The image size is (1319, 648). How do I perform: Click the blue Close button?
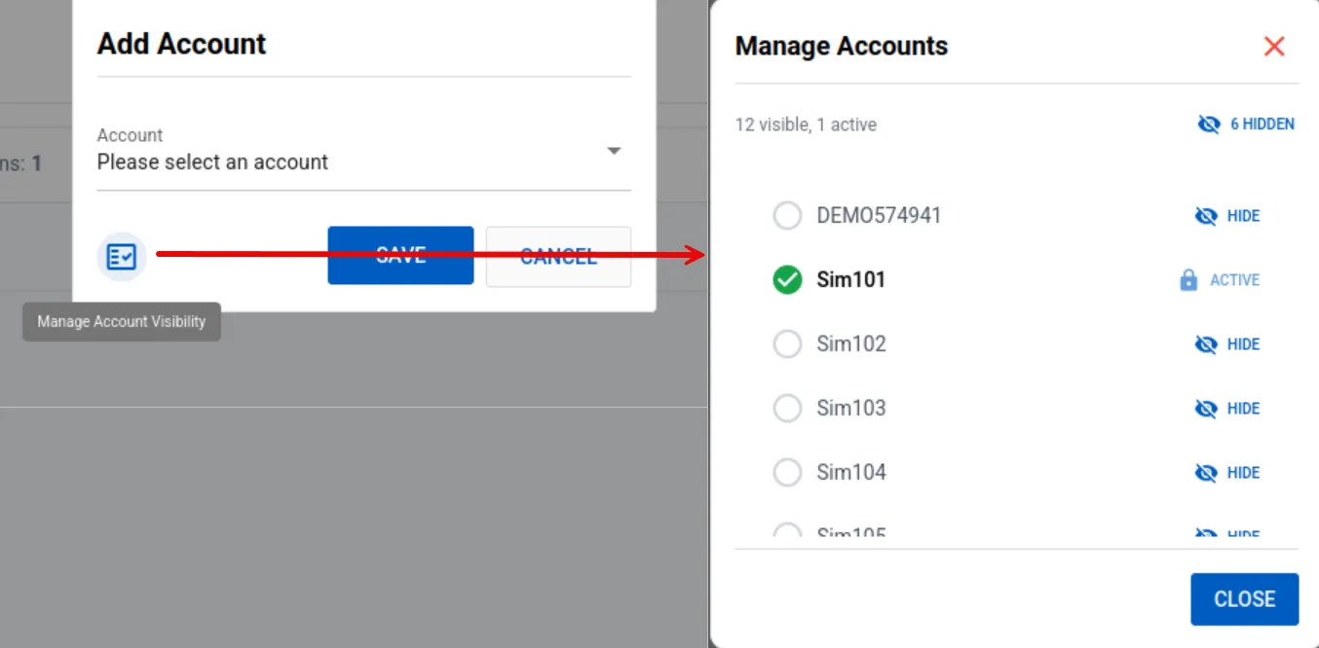click(1244, 599)
